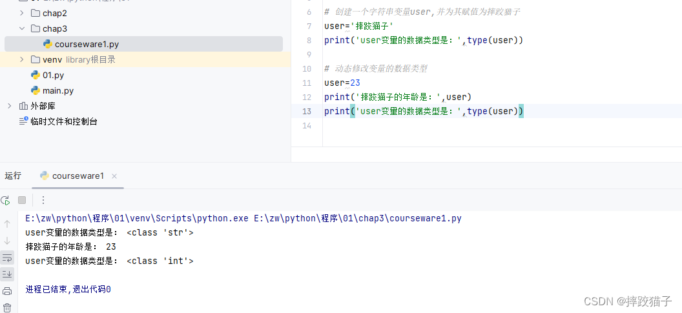This screenshot has width=682, height=313.
Task: Click the Rerun courseware1 icon
Action: coord(6,201)
